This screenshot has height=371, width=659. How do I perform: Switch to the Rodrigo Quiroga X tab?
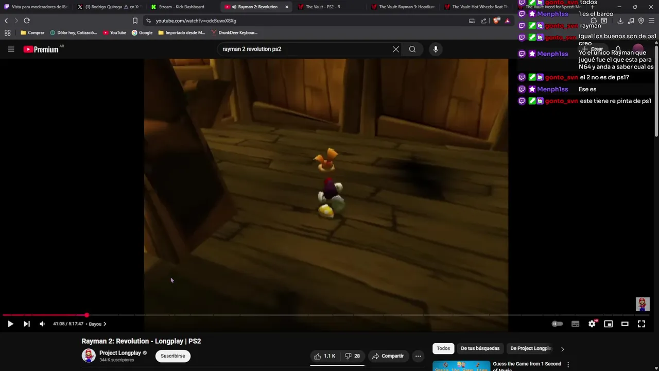point(109,7)
